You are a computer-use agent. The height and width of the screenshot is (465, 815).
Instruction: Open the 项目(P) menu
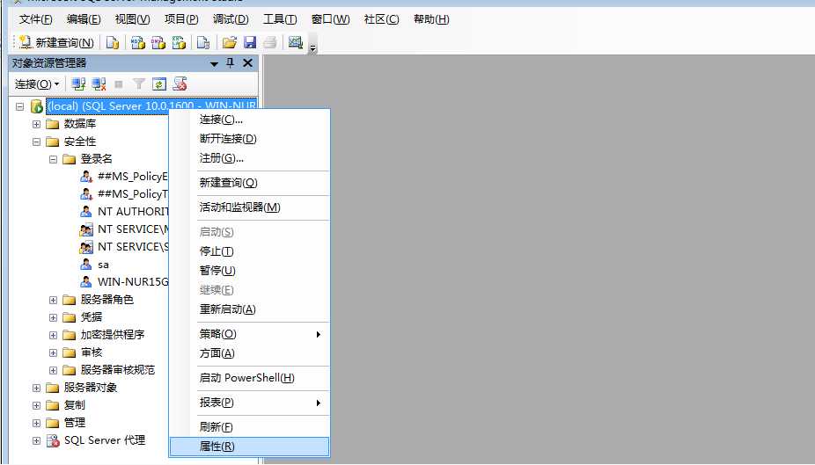181,19
